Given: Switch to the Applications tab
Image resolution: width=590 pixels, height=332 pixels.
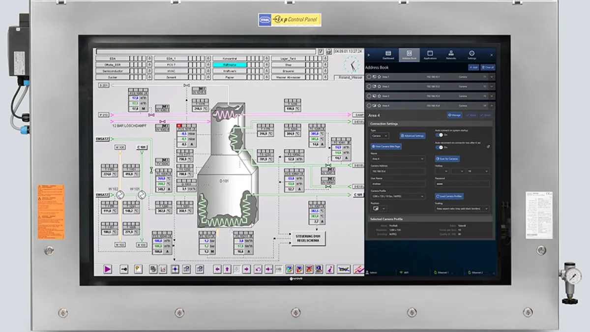Looking at the screenshot, I should pos(430,55).
